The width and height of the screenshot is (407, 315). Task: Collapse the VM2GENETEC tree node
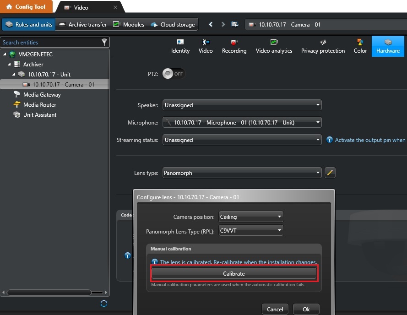point(5,54)
